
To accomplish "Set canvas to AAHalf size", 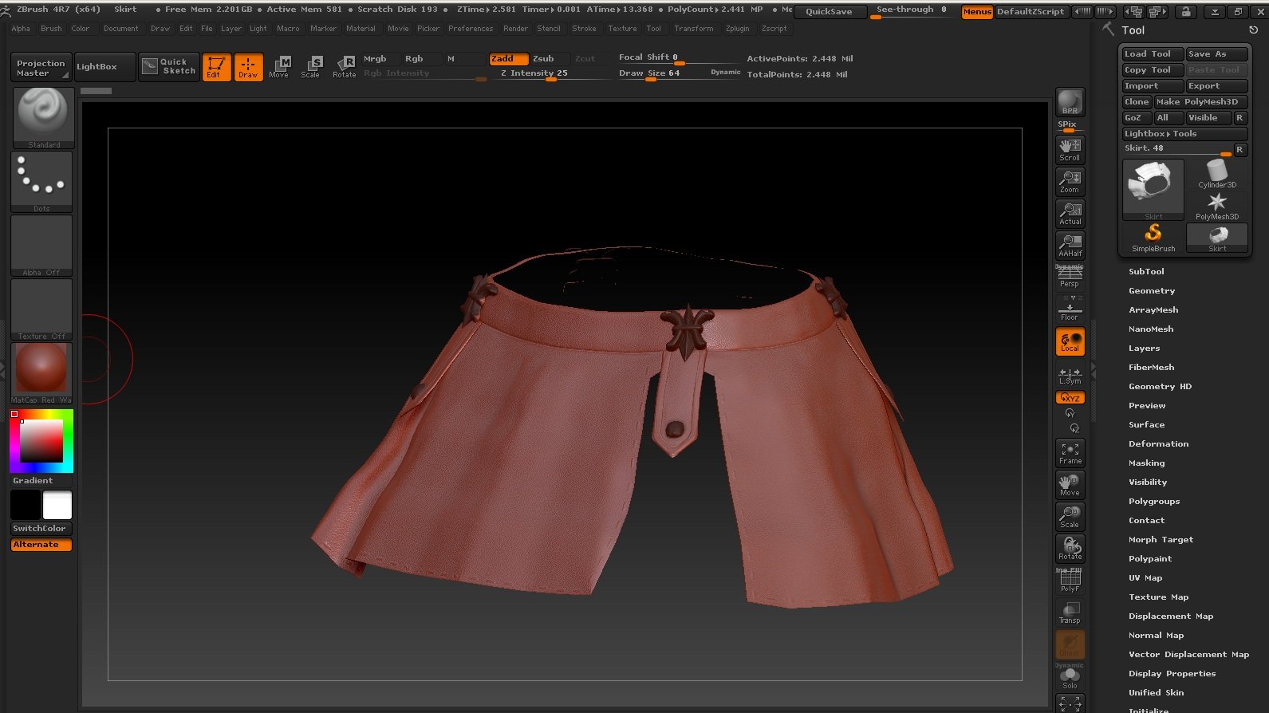I will click(x=1070, y=245).
